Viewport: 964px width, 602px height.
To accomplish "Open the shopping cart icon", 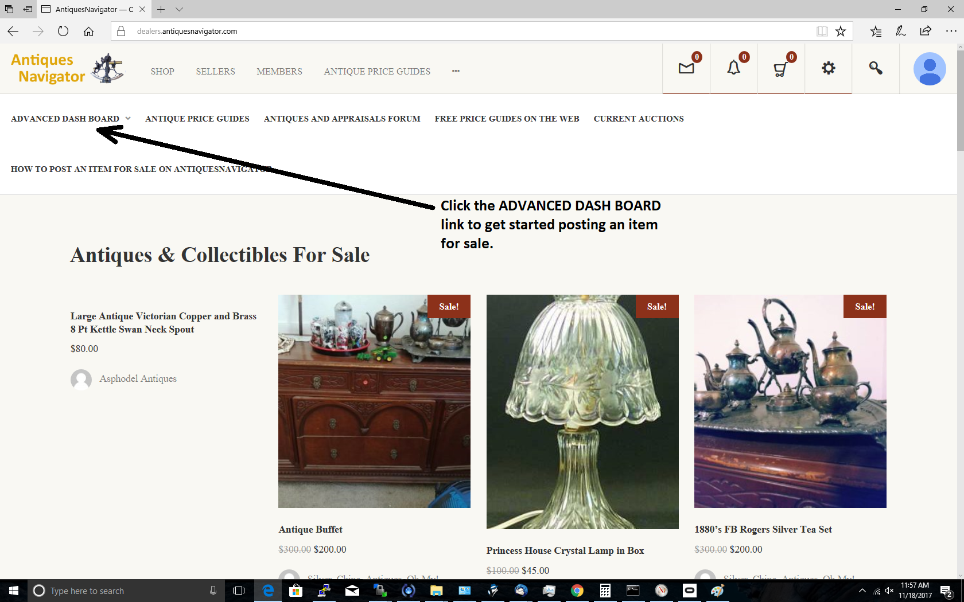I will (x=780, y=69).
